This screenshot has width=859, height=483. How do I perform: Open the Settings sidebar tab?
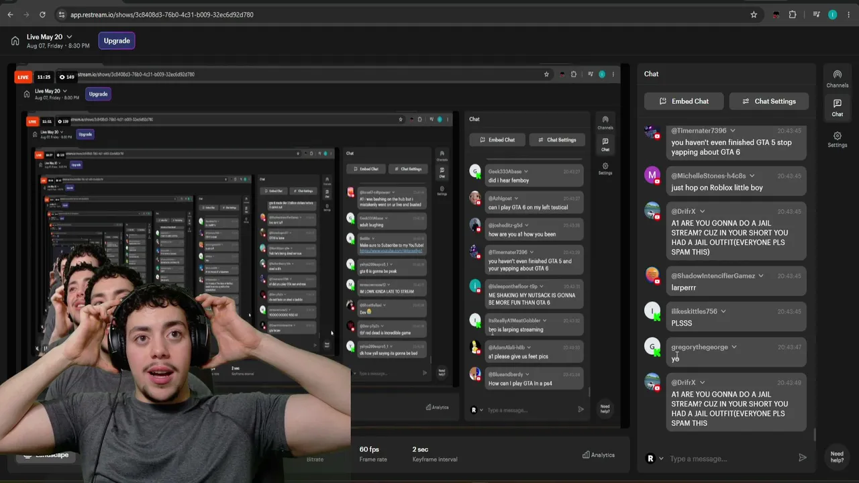pyautogui.click(x=837, y=139)
